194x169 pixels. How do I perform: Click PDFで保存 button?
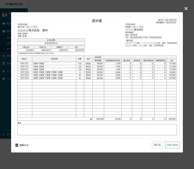(x=172, y=145)
